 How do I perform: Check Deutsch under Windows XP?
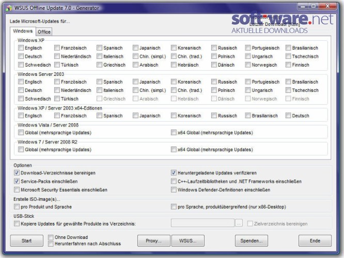[x=21, y=56]
